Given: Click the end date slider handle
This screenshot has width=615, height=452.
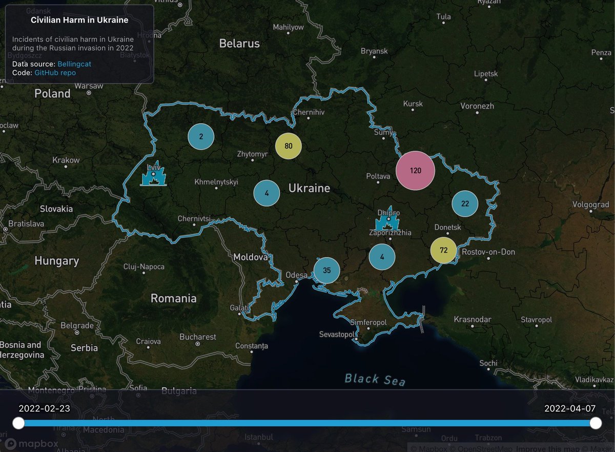Looking at the screenshot, I should (x=596, y=423).
